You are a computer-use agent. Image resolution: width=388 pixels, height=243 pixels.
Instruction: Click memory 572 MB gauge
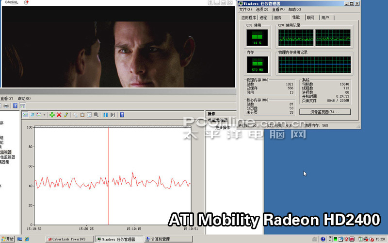pyautogui.click(x=258, y=65)
